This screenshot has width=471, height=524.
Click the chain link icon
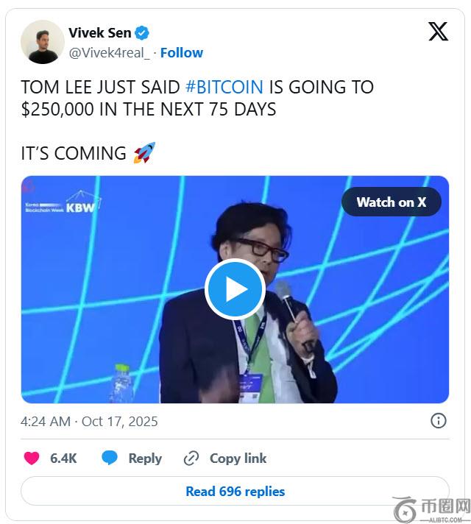tap(191, 458)
